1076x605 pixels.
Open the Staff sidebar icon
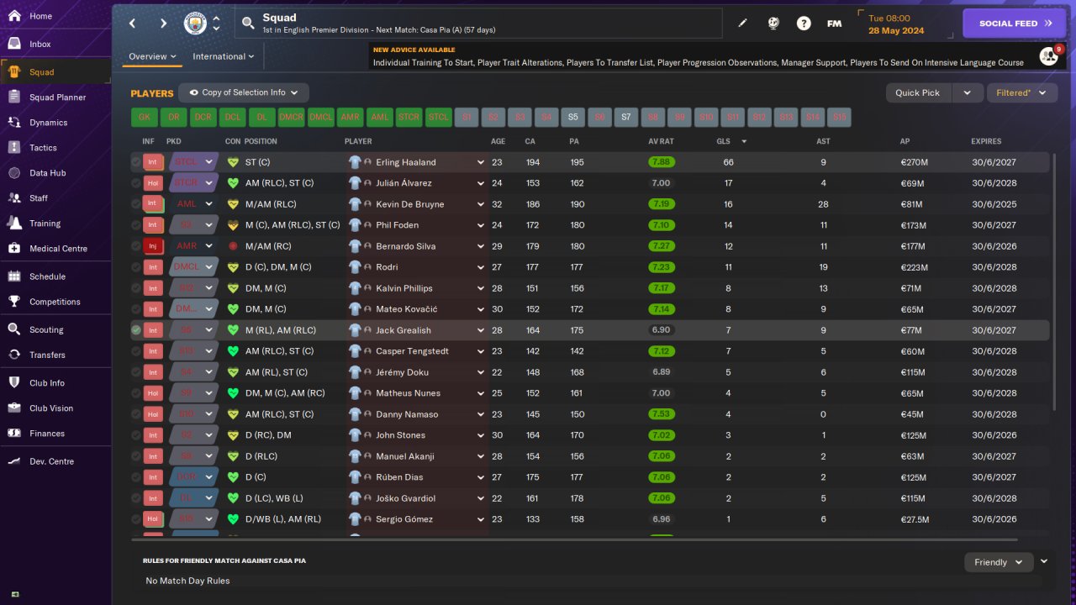point(14,198)
